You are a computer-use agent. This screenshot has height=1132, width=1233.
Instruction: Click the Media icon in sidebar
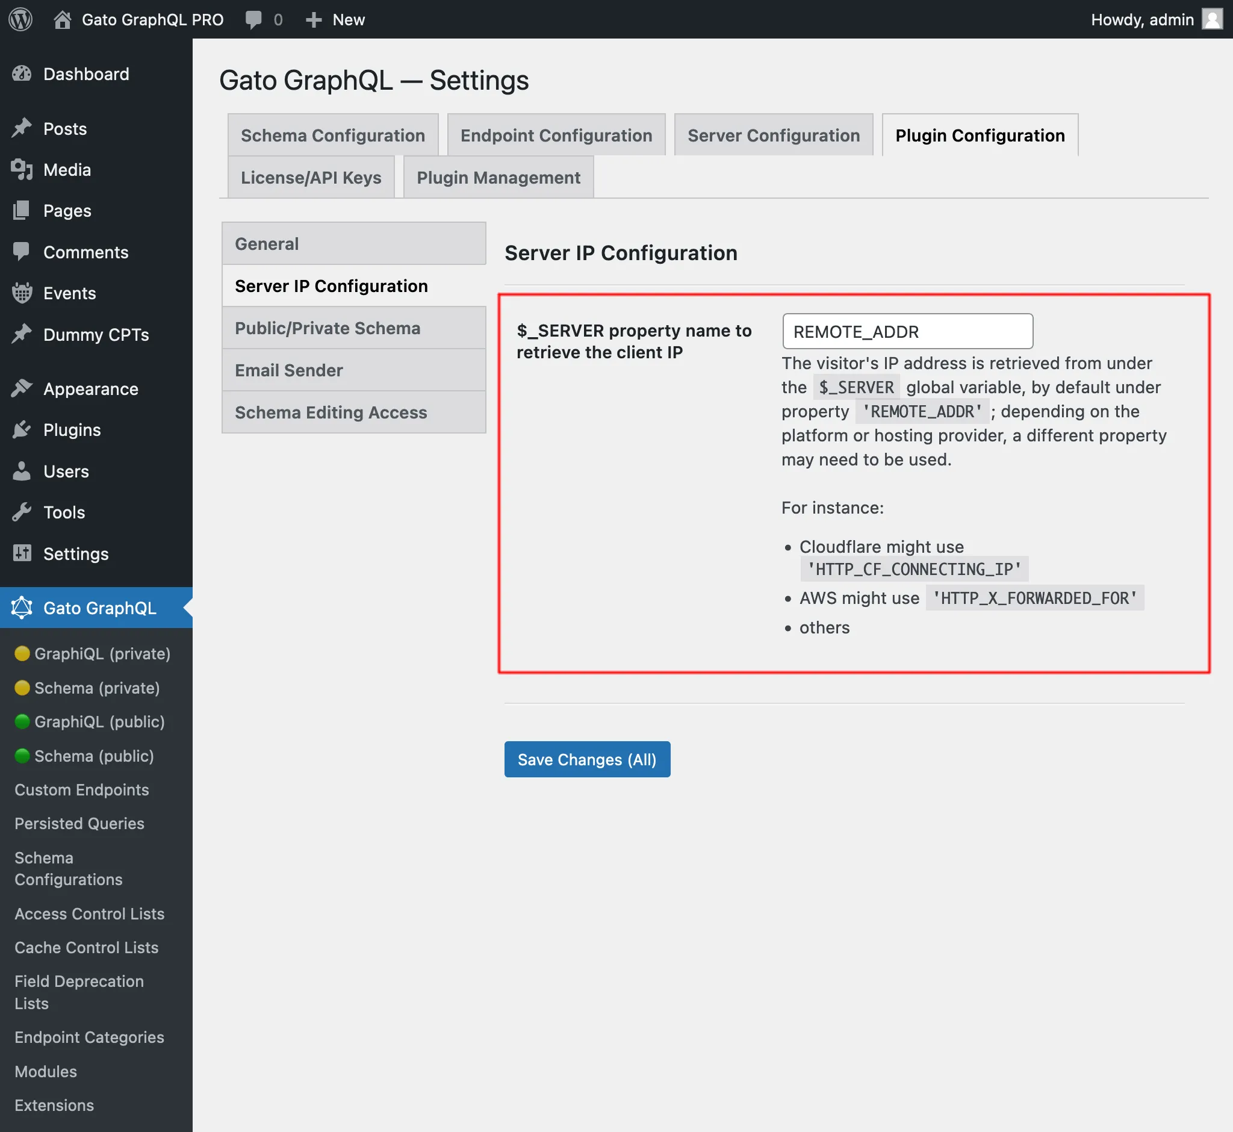point(22,170)
